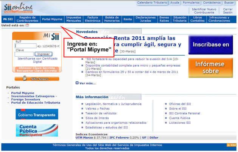Image resolution: width=238 pixels, height=152 pixels.
Task: Open Tasación de vehículos link
Action: point(101,113)
